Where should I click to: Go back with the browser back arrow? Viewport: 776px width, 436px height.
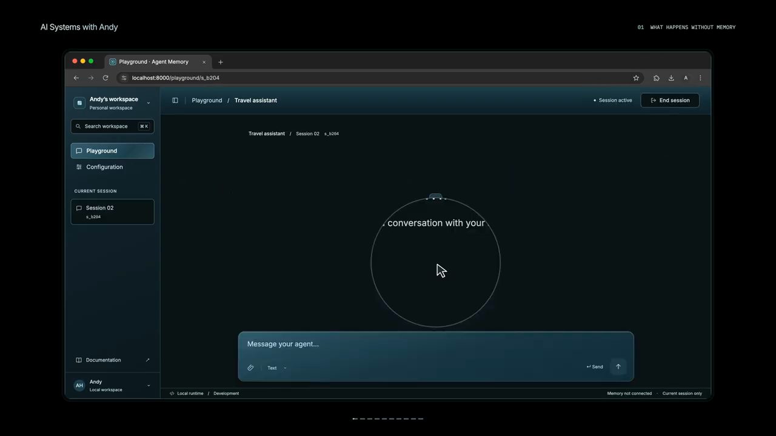[x=76, y=78]
